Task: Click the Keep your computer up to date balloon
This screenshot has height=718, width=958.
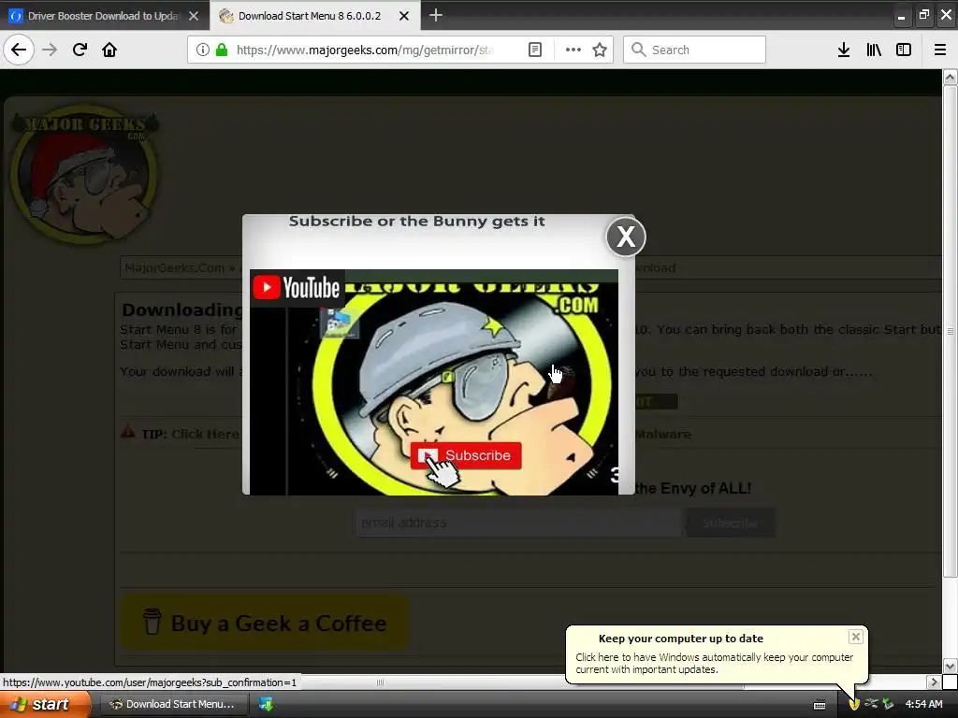Action: pos(716,653)
